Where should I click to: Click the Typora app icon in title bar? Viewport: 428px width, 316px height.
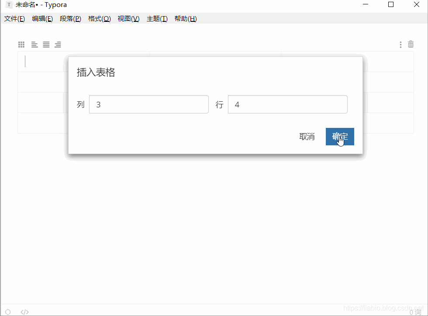point(8,5)
